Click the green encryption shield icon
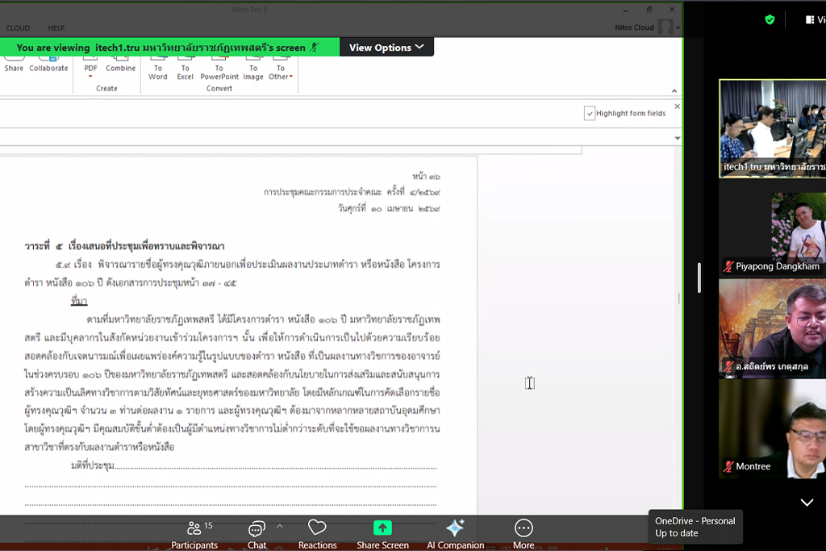Viewport: 826px width, 551px height. coord(770,19)
